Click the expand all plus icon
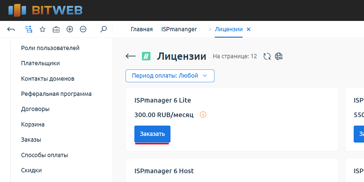The image size is (364, 182). [x=70, y=29]
